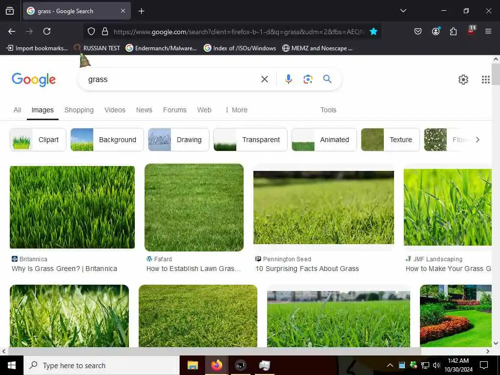Click the site padlock icon
The width and height of the screenshot is (500, 375).
click(x=105, y=31)
